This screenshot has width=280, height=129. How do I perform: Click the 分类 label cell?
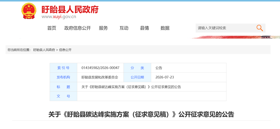137,68
